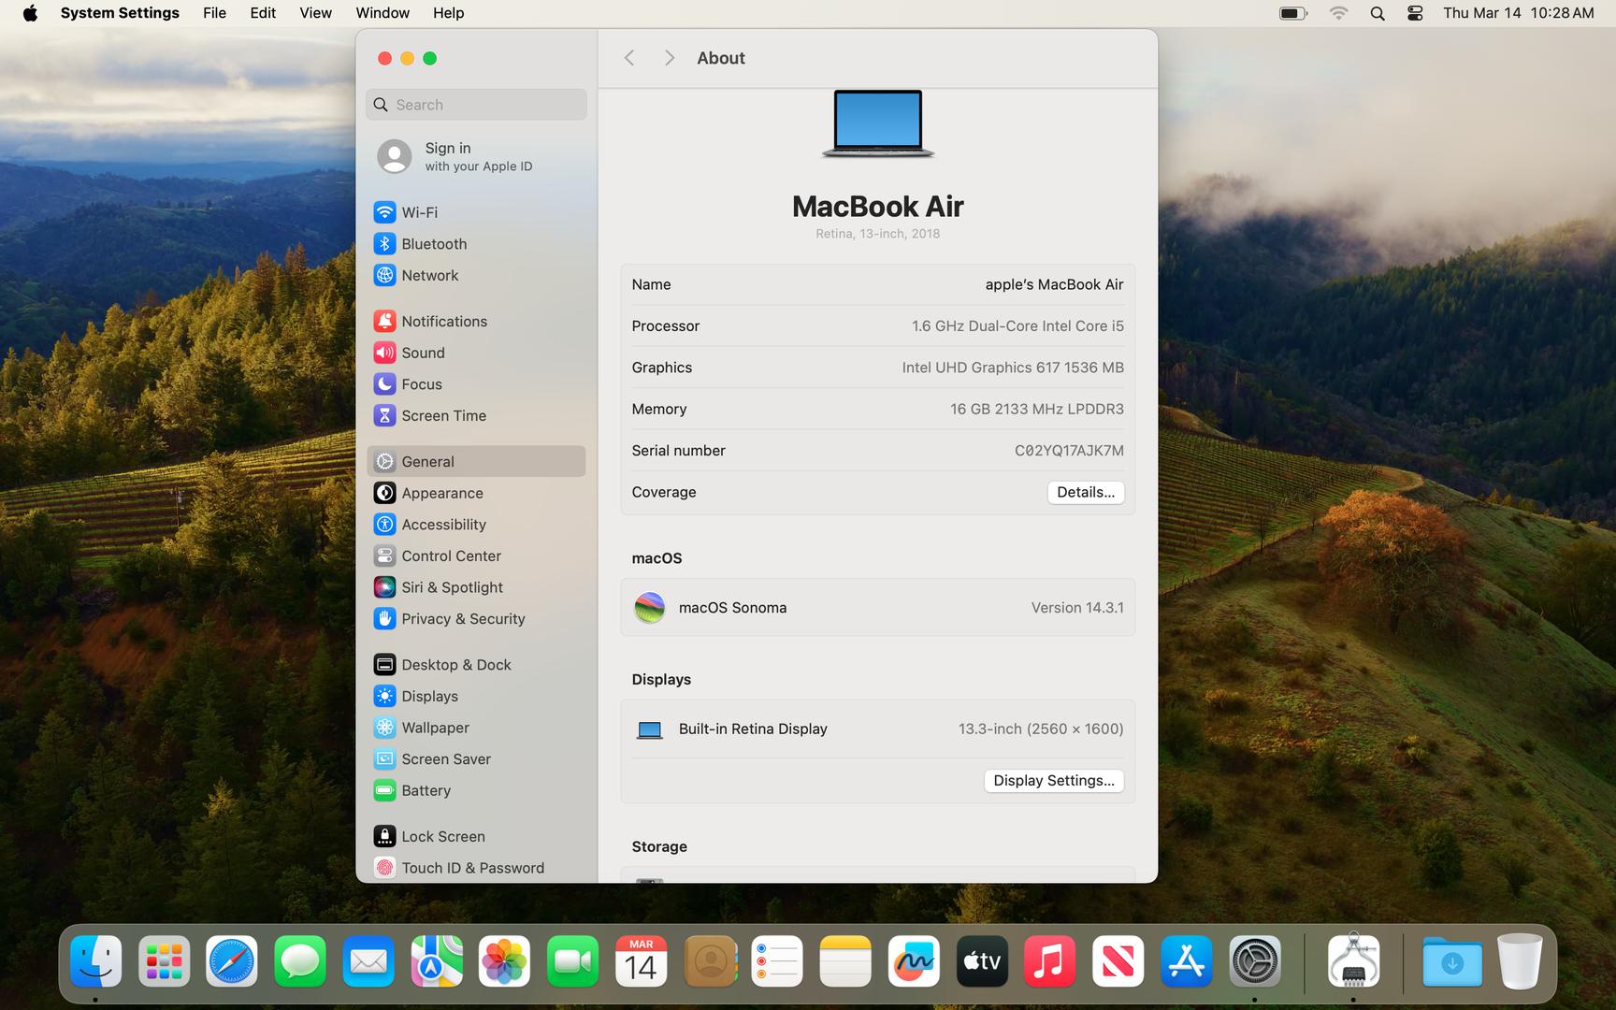1616x1010 pixels.
Task: Open Siri & Spotlight settings
Action: 476,587
